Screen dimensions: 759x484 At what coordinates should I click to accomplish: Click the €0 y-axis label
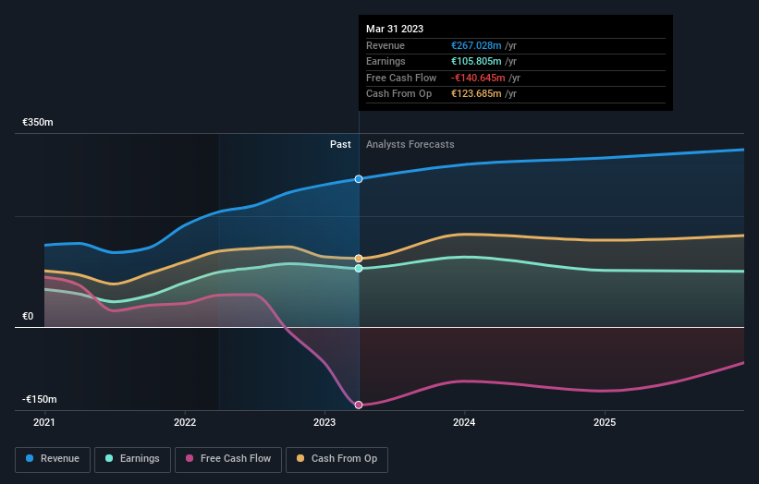point(28,316)
